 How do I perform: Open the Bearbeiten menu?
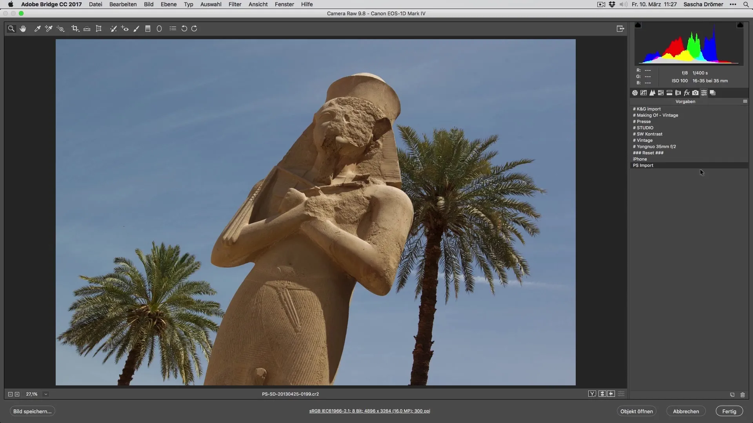(x=123, y=4)
